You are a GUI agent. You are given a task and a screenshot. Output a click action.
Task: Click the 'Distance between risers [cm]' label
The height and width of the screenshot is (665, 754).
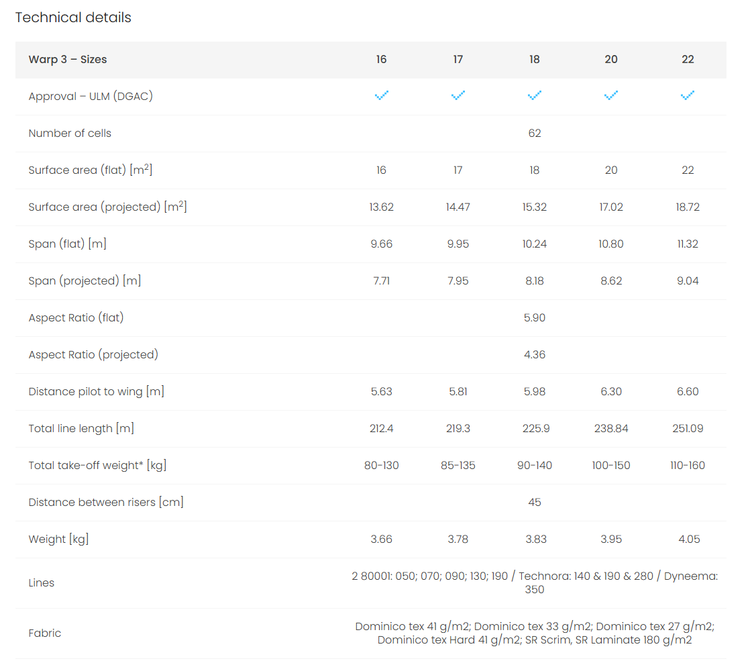click(106, 503)
